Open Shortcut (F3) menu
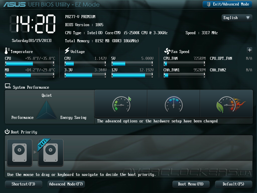 tap(23, 184)
